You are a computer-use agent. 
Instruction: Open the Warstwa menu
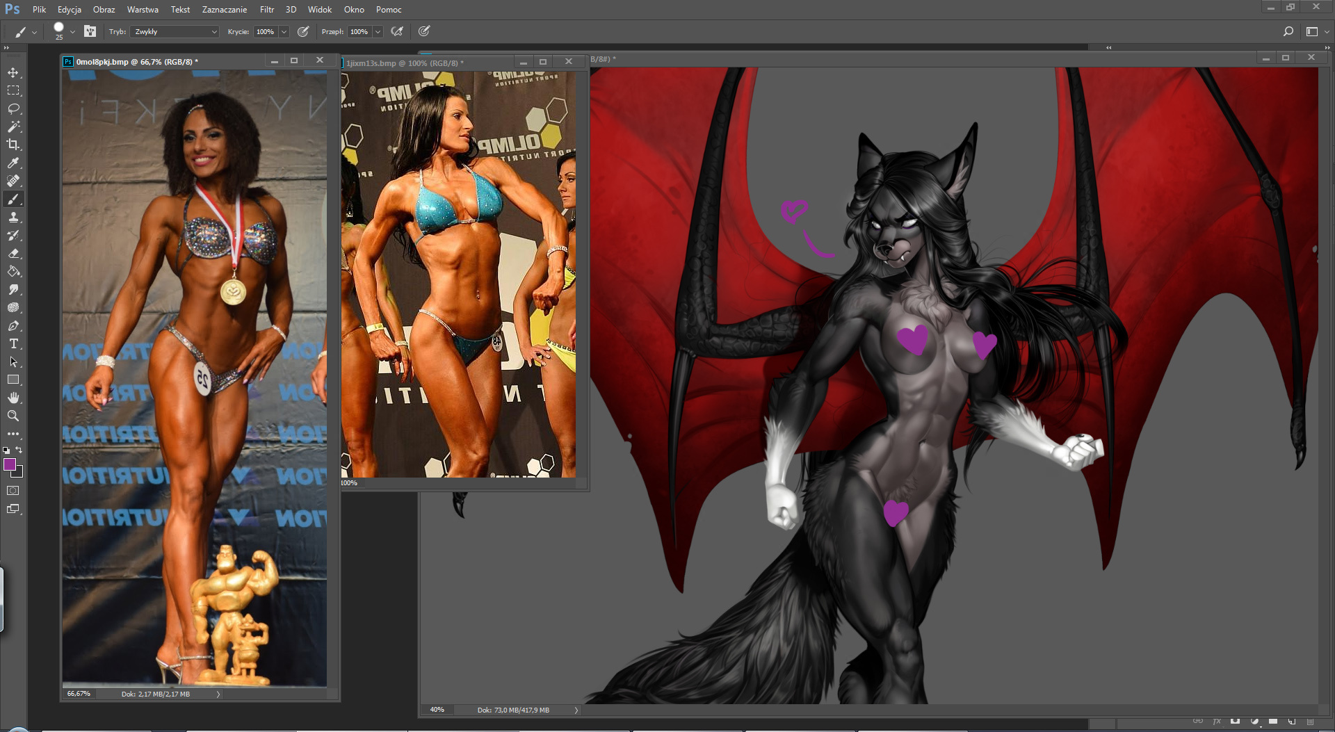click(143, 10)
